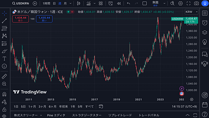The width and height of the screenshot is (209, 118).
Task: Select the crosshair cursor tool
Action: point(4,13)
